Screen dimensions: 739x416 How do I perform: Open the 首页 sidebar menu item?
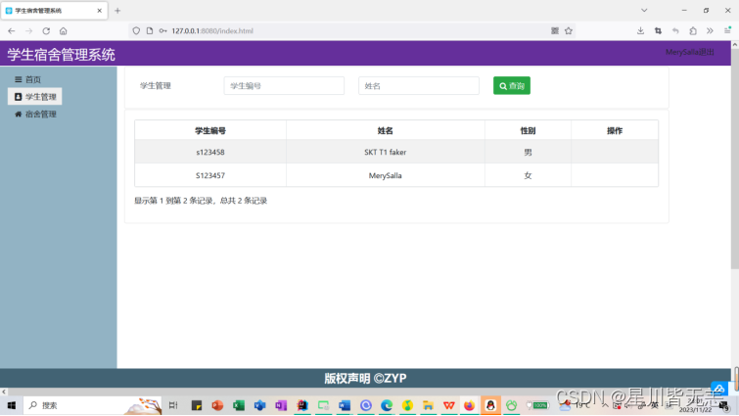pyautogui.click(x=27, y=79)
